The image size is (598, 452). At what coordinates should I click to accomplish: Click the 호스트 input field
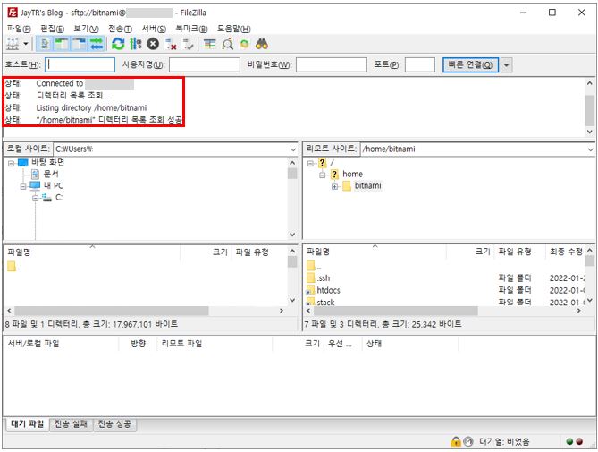pyautogui.click(x=80, y=64)
